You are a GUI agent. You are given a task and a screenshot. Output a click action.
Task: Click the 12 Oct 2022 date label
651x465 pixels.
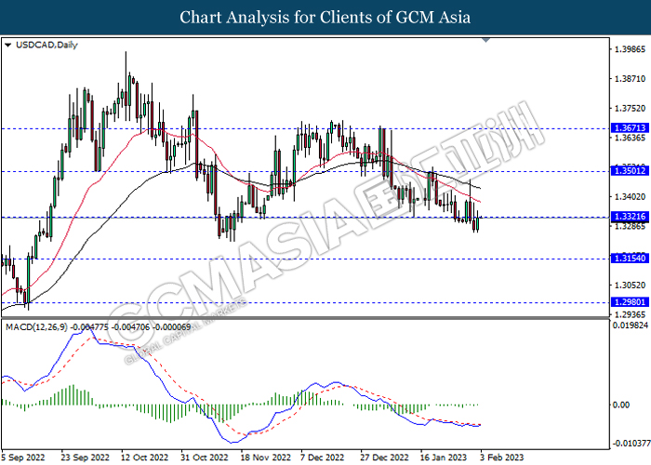click(144, 458)
